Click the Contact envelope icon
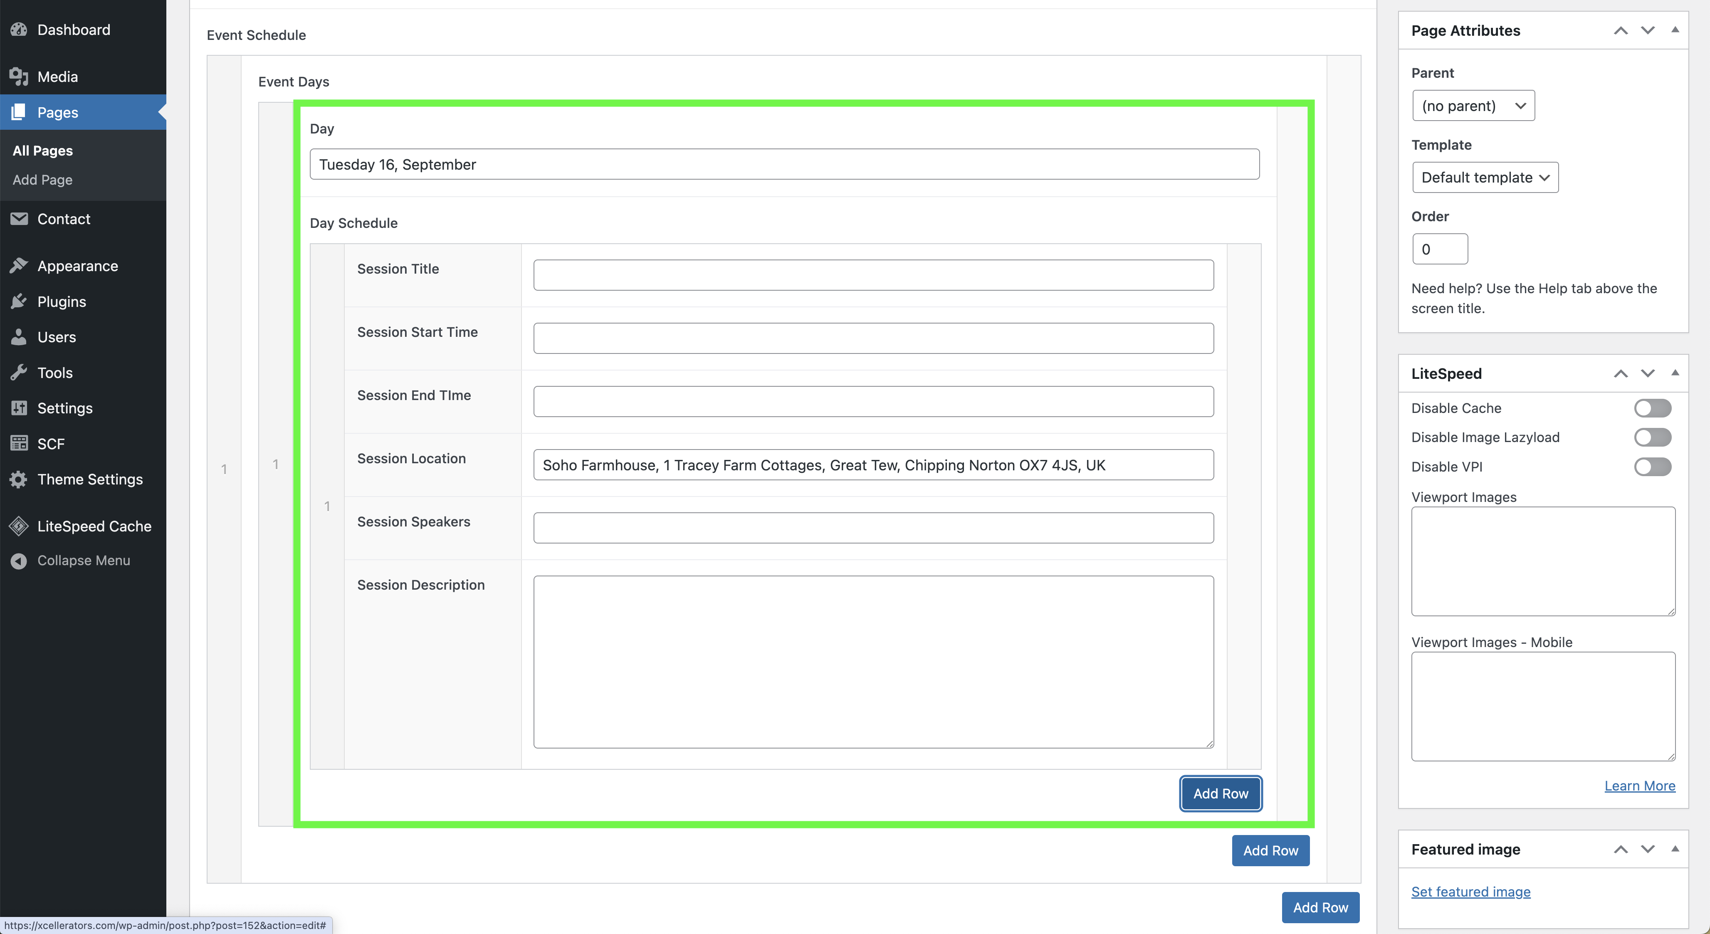Image resolution: width=1710 pixels, height=934 pixels. (19, 219)
